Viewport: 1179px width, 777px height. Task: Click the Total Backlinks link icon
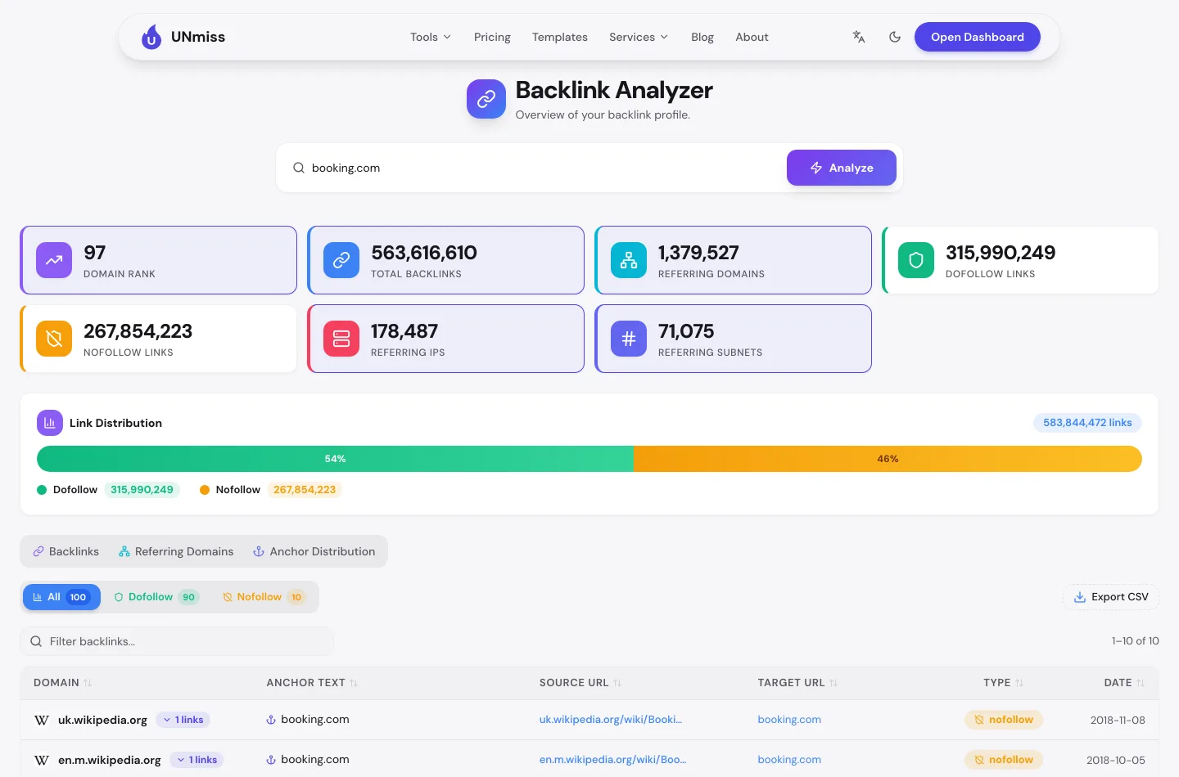[341, 260]
